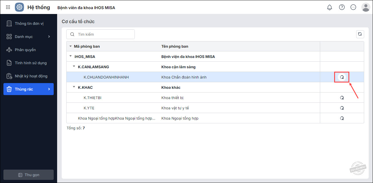
Task: Click Bệnh viện đa khoa IHOS MISA table cell
Action: pos(188,57)
